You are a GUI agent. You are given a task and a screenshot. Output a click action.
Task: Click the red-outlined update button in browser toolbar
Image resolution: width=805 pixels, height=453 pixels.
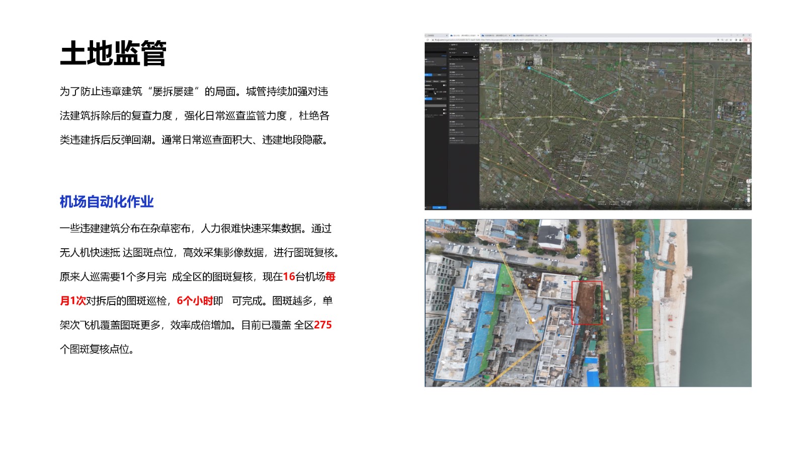747,40
